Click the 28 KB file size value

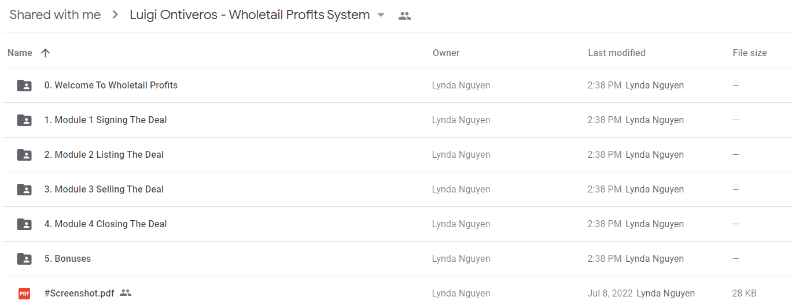[x=744, y=293]
